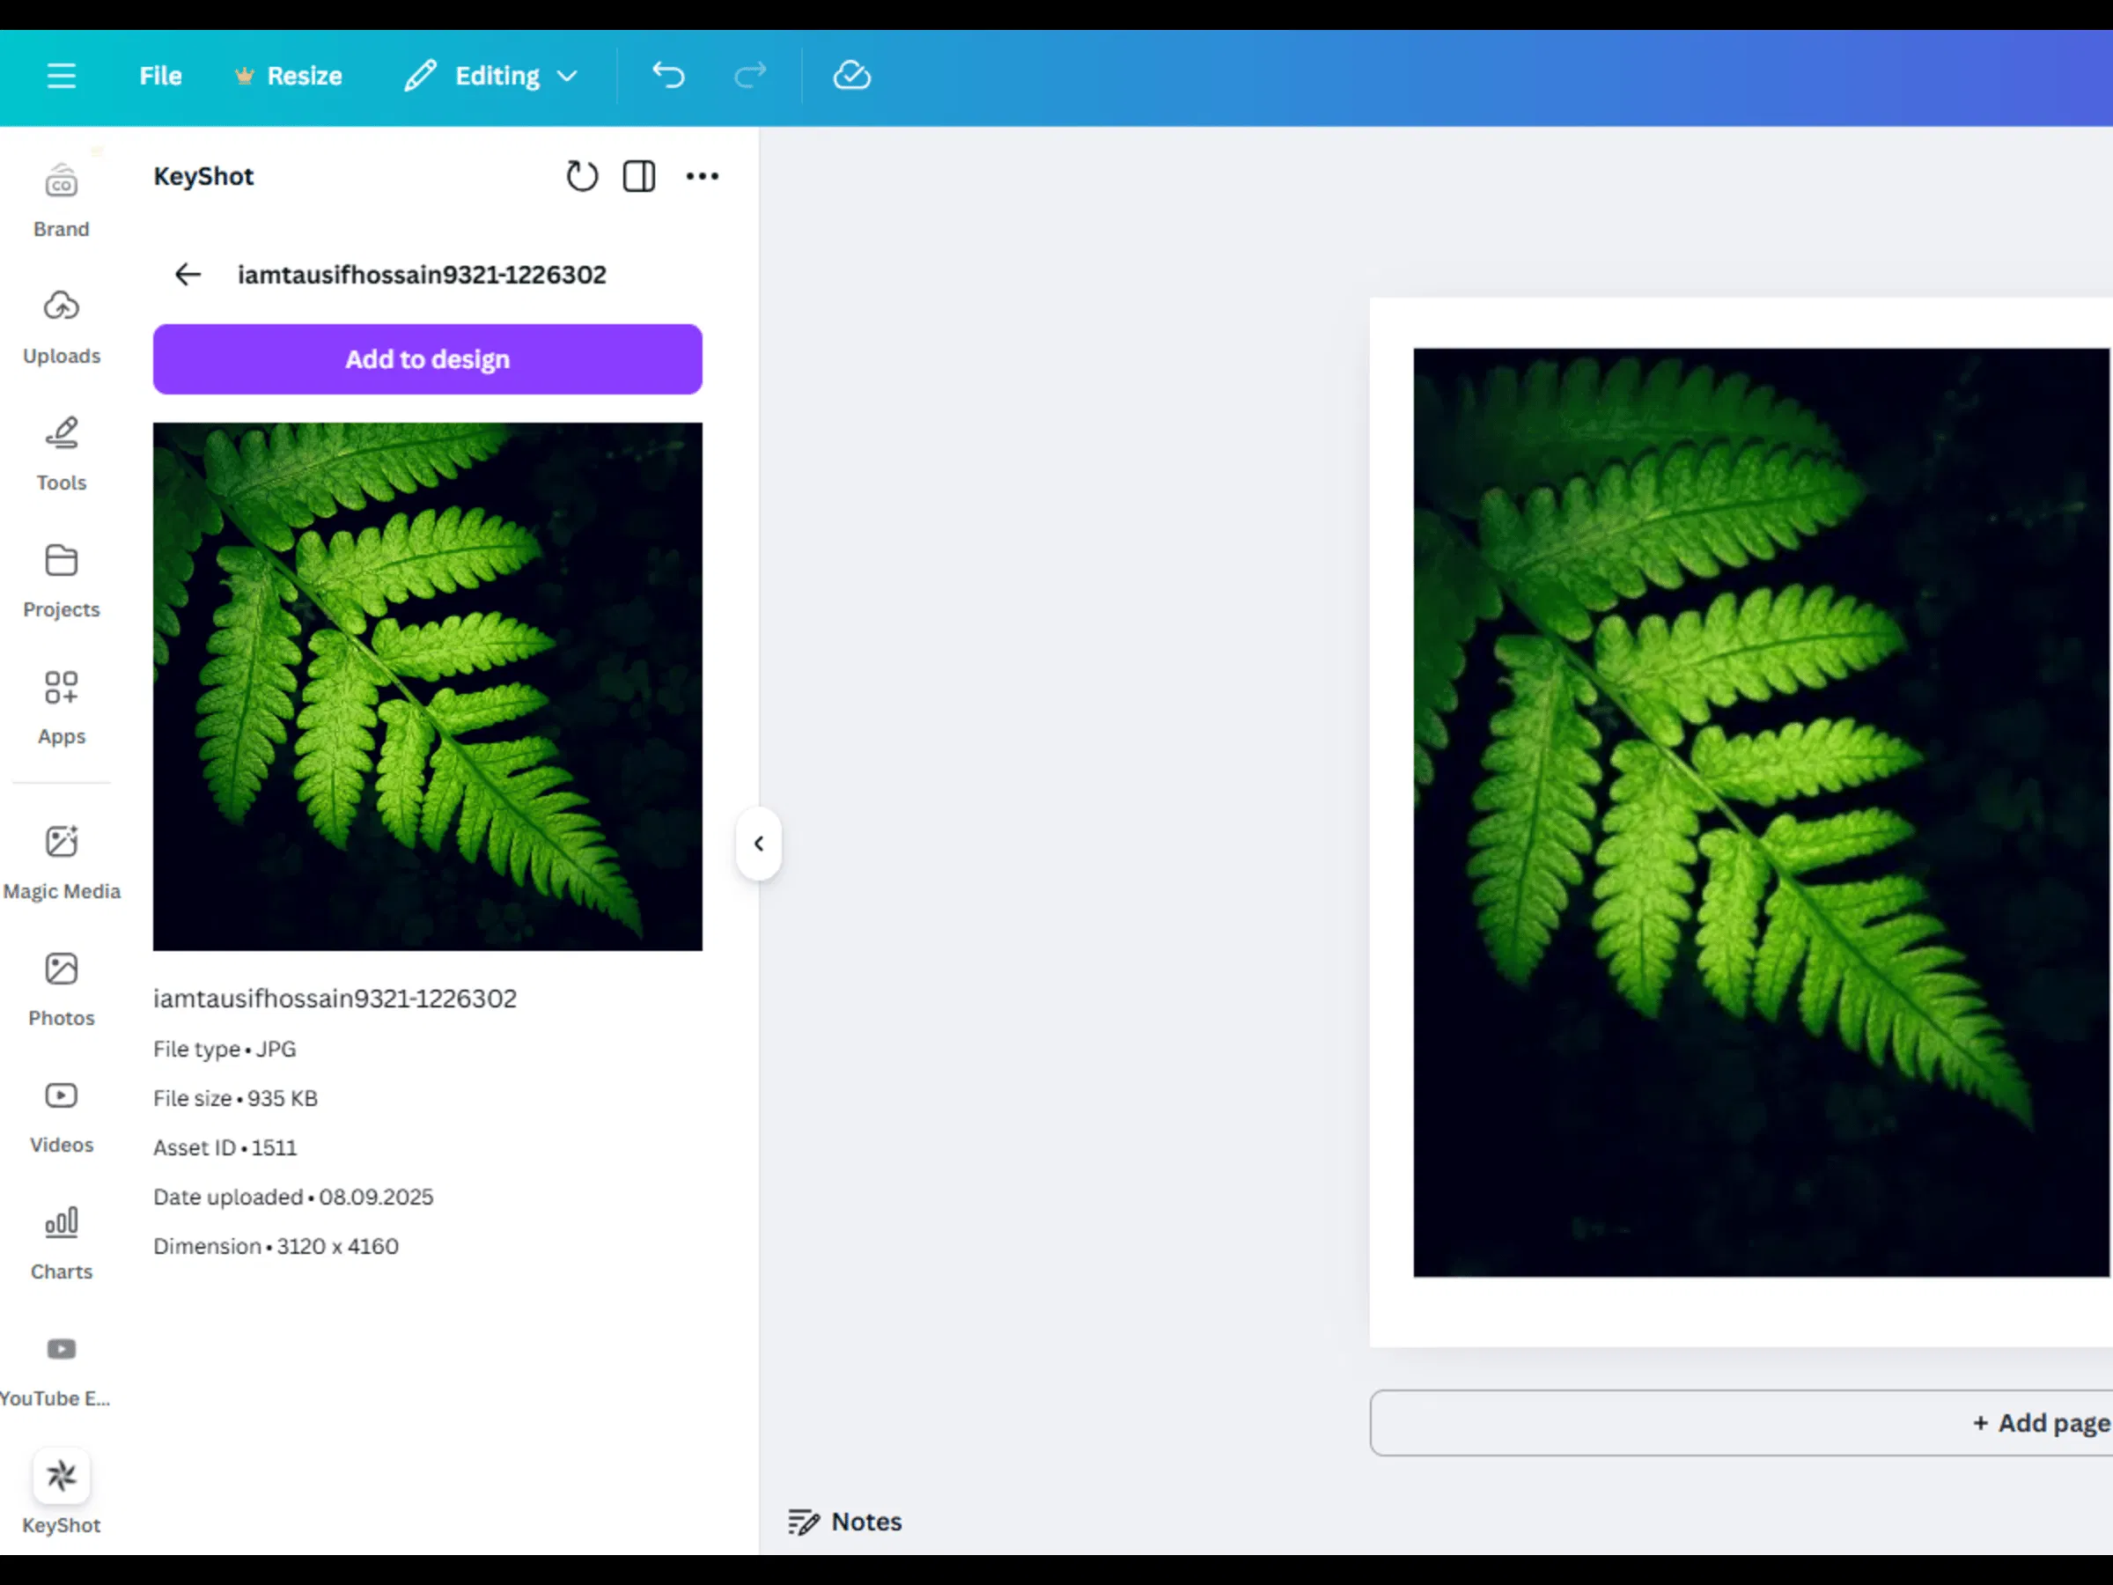Open the Projects panel

pos(61,582)
